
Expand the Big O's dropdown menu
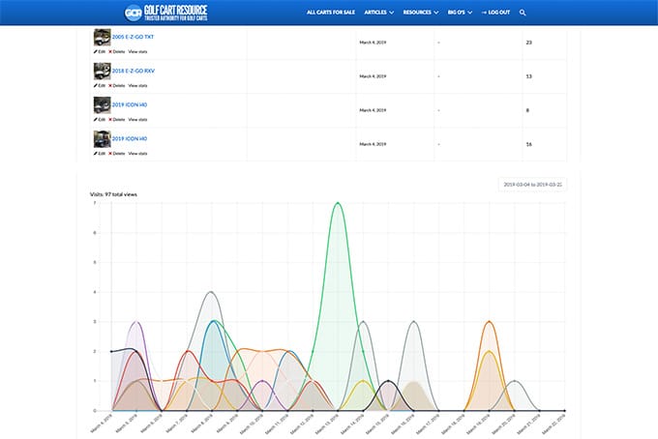[x=461, y=13]
